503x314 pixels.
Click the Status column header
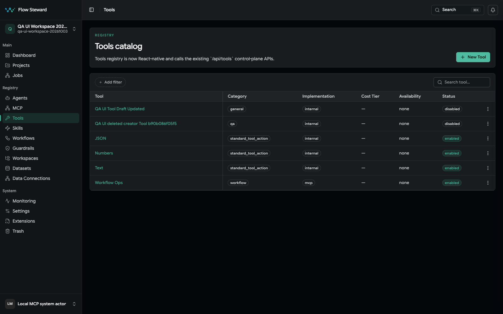[x=449, y=96]
